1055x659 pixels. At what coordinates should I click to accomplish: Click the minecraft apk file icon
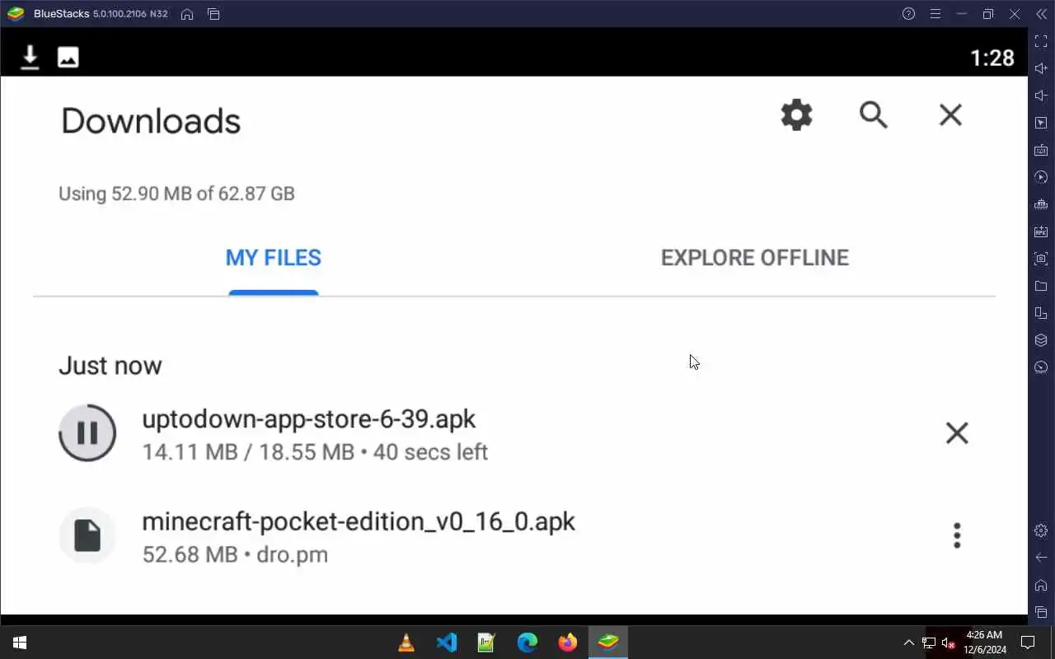click(87, 535)
